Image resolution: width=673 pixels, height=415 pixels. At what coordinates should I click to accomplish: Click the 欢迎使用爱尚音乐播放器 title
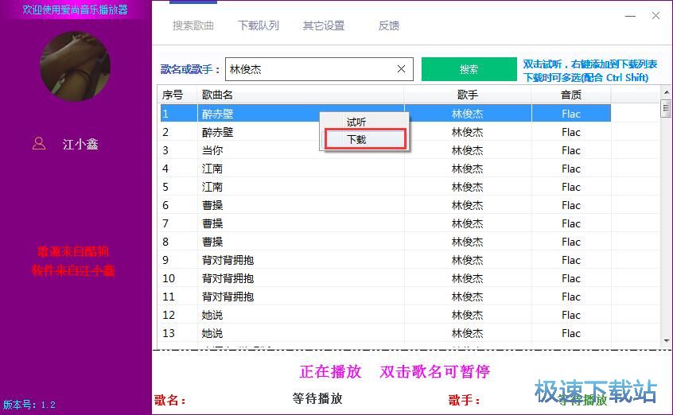point(75,10)
